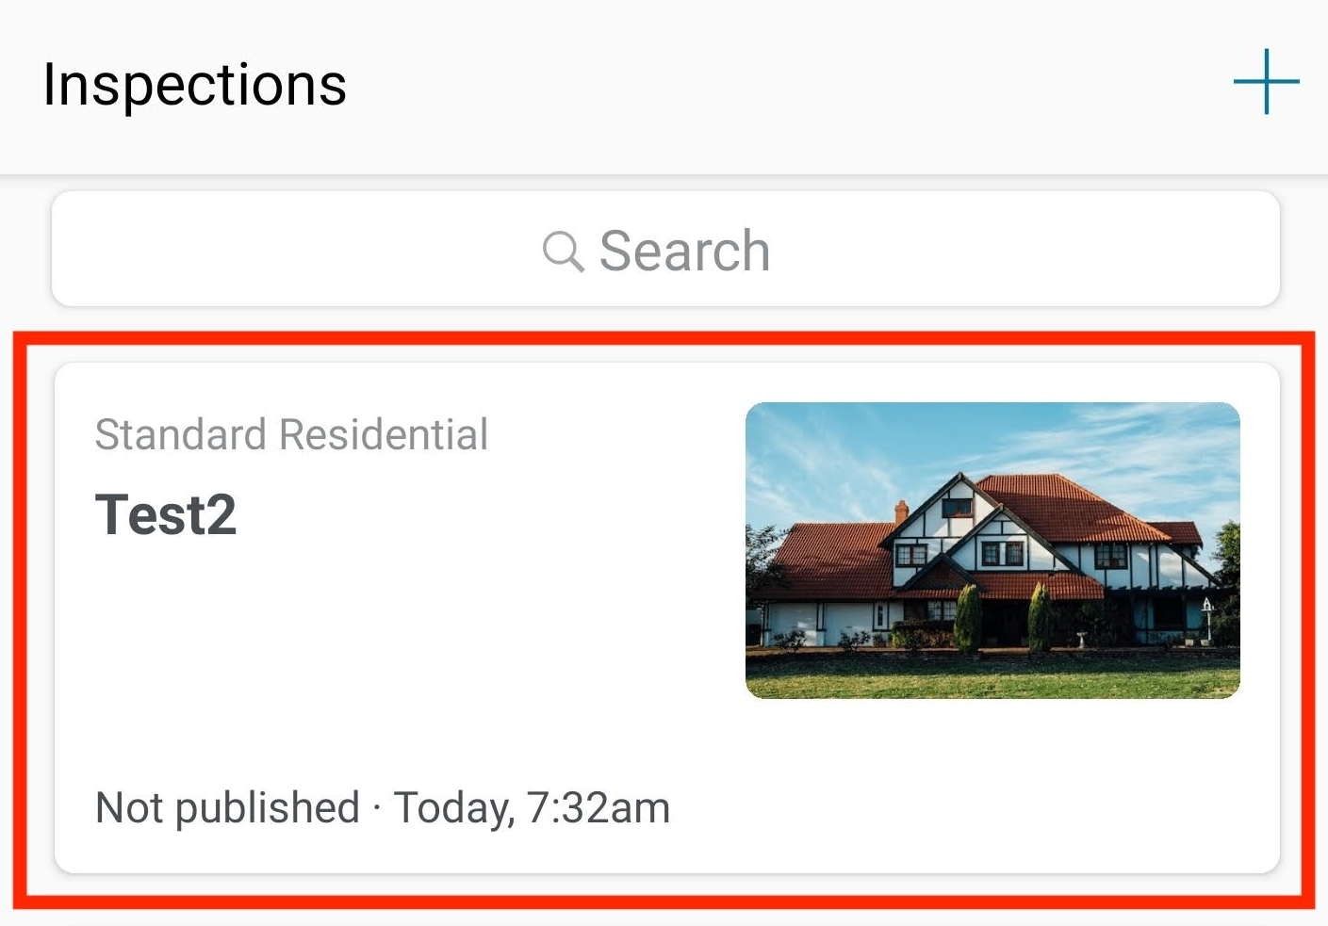Open the house photo thumbnail

(x=992, y=550)
